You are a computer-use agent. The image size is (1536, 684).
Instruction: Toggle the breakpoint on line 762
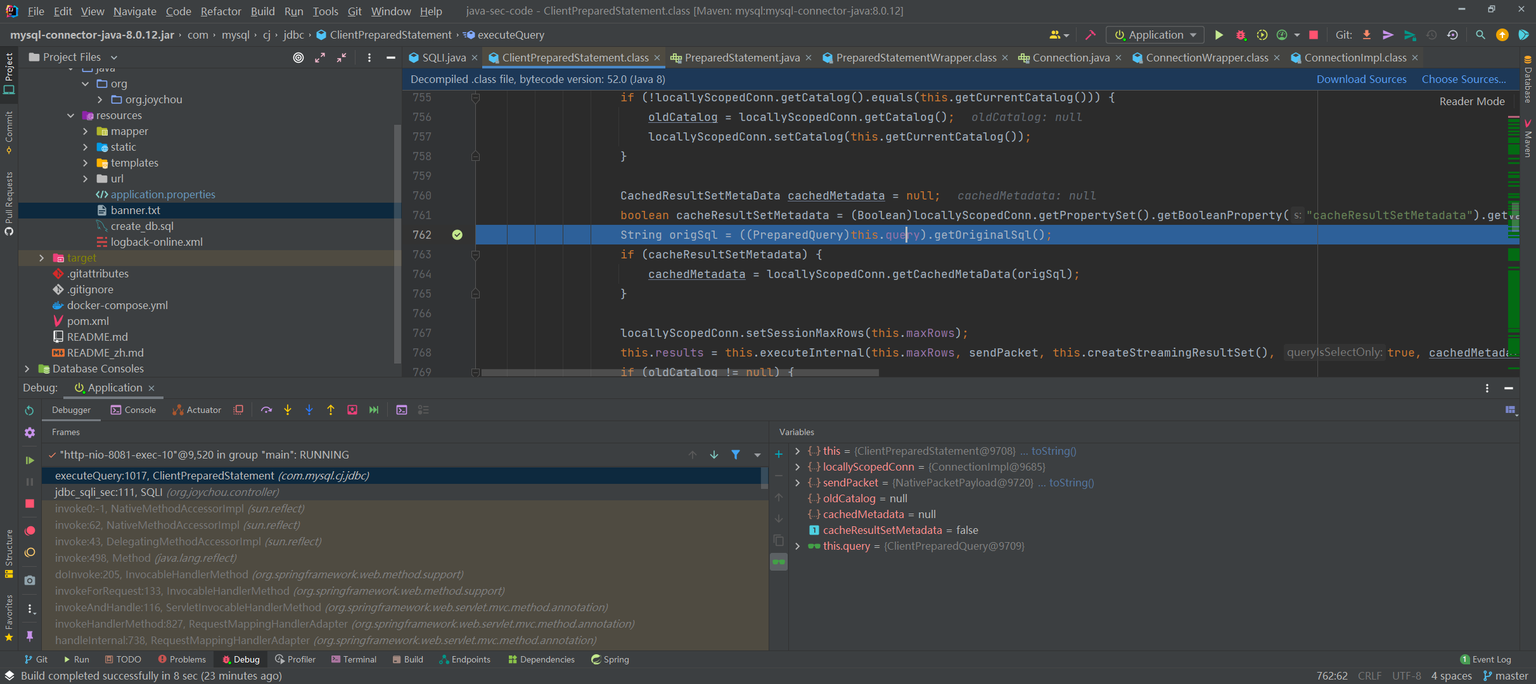click(x=457, y=235)
